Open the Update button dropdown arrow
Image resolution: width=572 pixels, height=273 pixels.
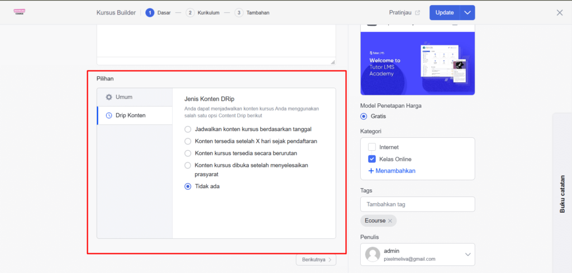click(468, 13)
